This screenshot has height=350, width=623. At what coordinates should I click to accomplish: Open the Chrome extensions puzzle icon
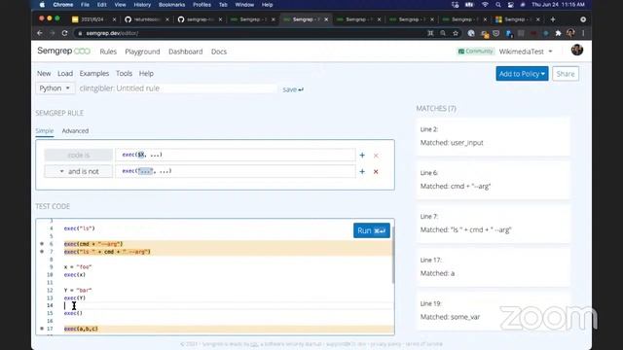558,33
